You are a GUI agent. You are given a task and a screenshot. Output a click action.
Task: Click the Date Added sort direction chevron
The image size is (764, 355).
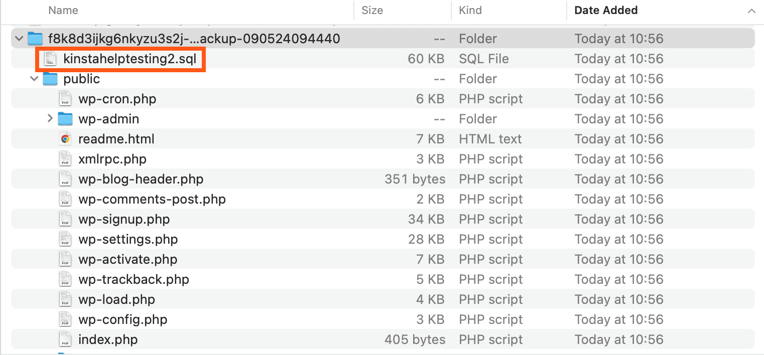pos(751,10)
